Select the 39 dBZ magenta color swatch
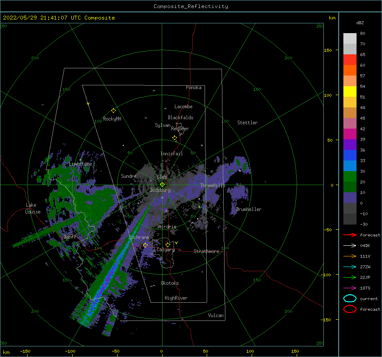 coord(350,134)
